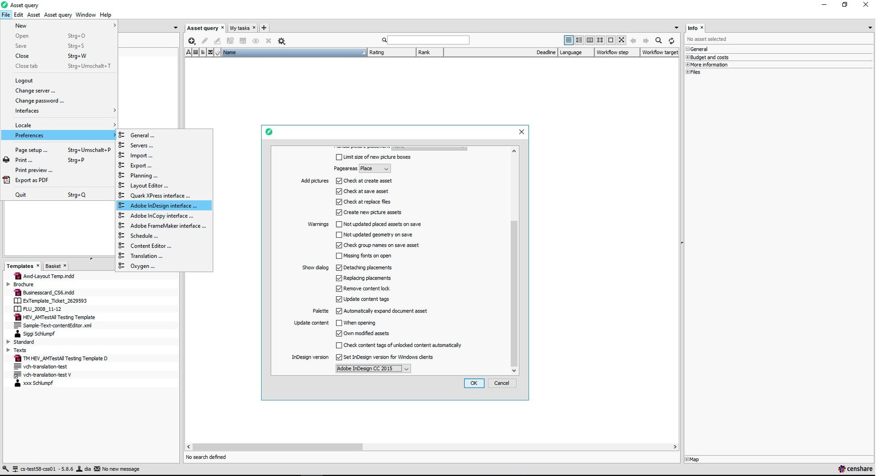Enable update content When opening

point(339,322)
